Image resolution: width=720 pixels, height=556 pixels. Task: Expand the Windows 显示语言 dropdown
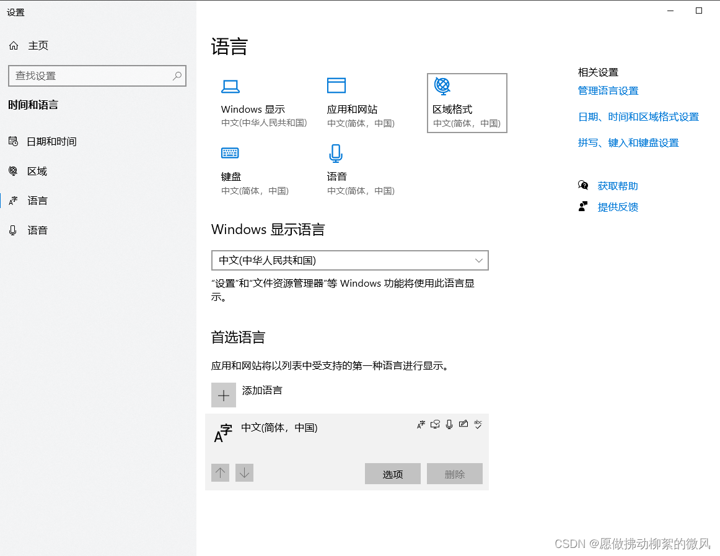[x=350, y=260]
